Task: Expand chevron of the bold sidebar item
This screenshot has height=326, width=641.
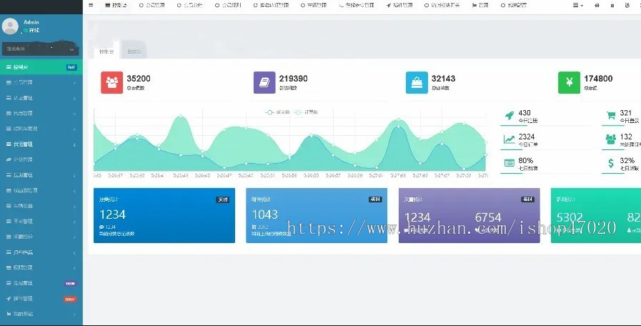Action: pyautogui.click(x=74, y=144)
